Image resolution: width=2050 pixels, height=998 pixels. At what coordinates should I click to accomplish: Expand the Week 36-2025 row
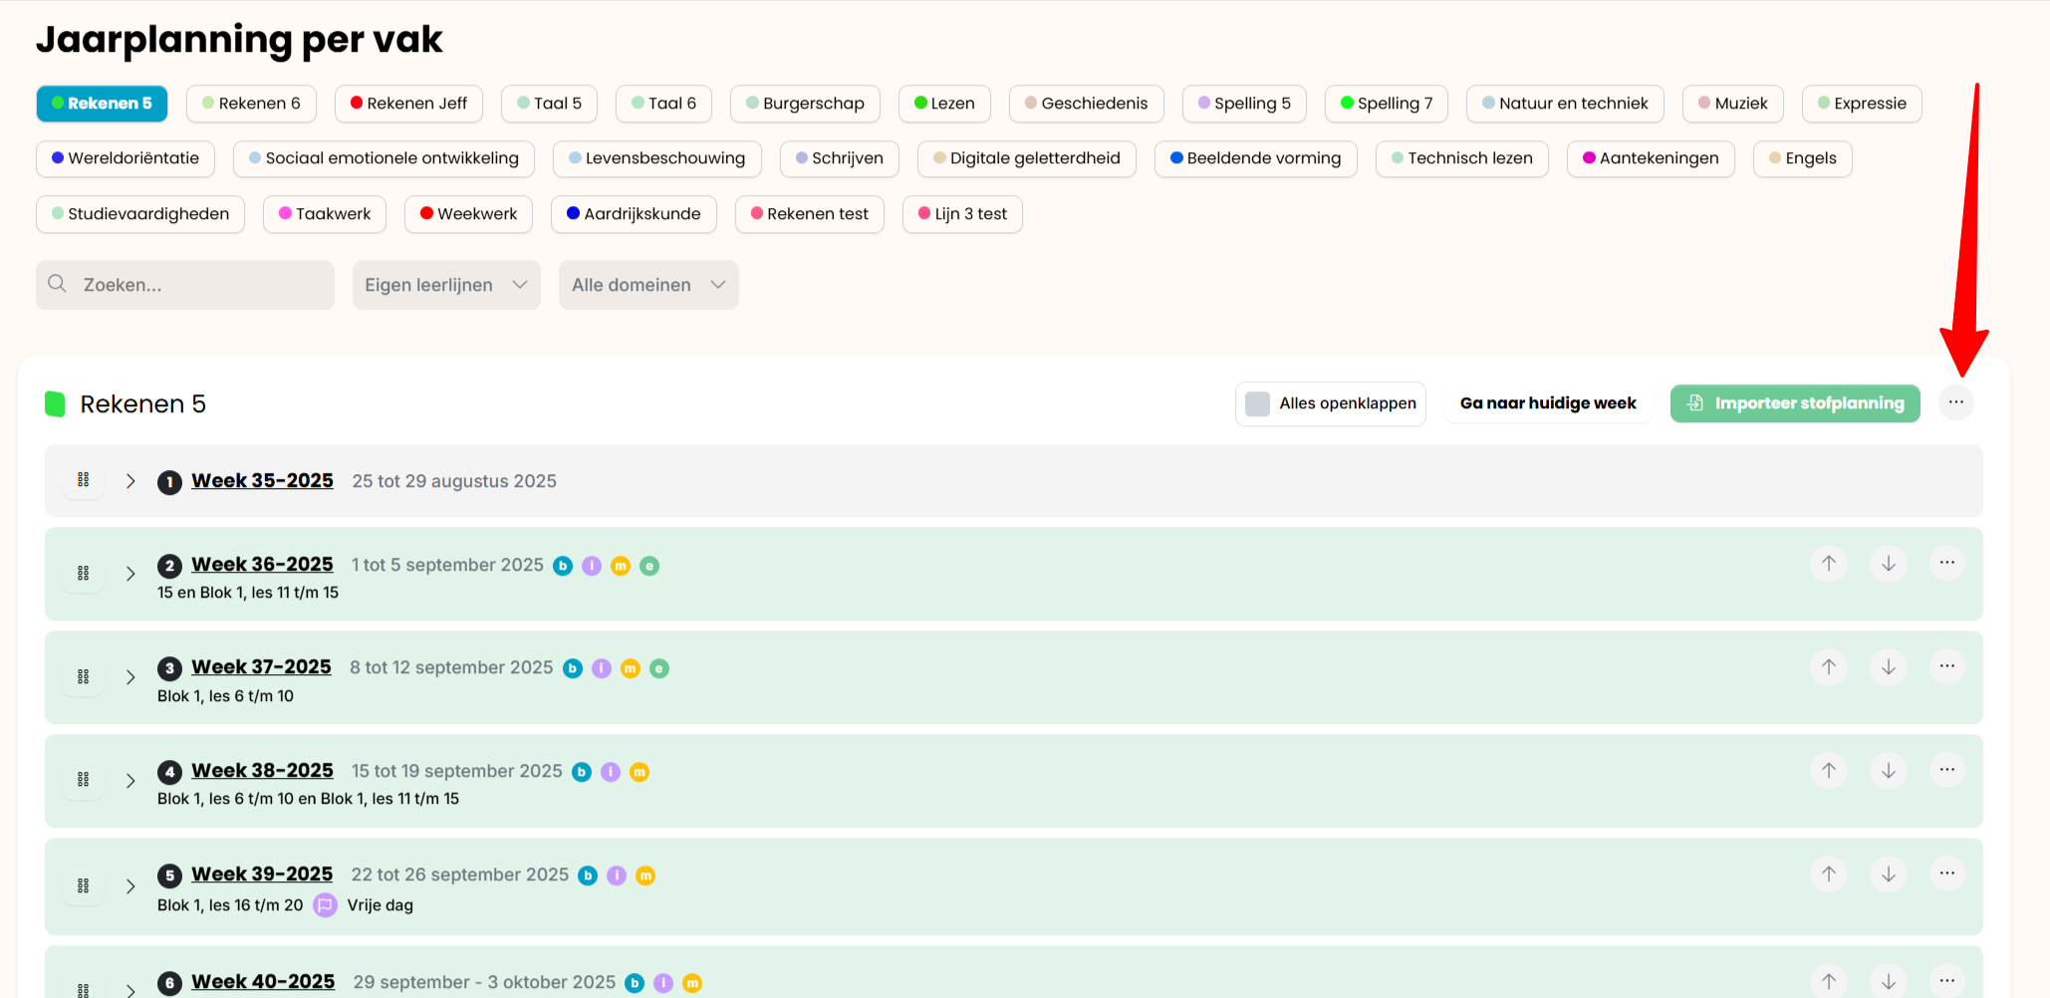coord(130,574)
